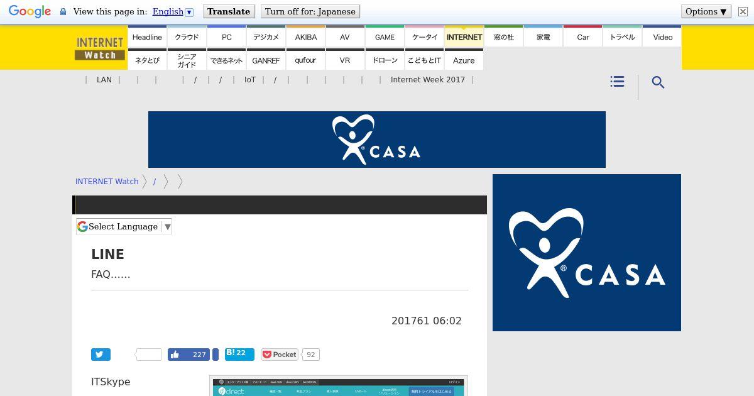Open the シニアガイド tab
Image resolution: width=754 pixels, height=396 pixels.
[187, 60]
